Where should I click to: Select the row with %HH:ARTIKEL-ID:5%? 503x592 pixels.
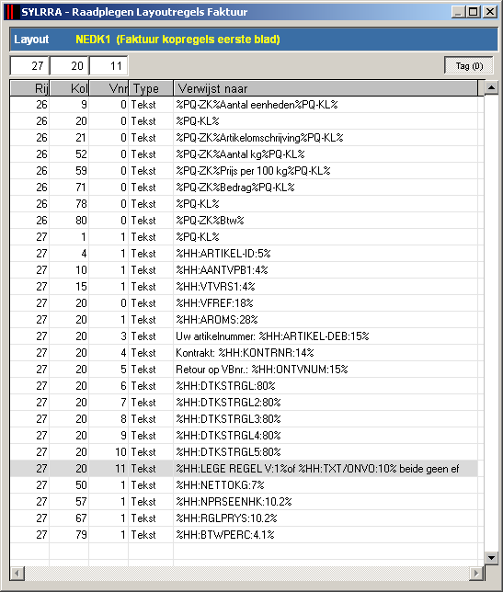click(244, 254)
